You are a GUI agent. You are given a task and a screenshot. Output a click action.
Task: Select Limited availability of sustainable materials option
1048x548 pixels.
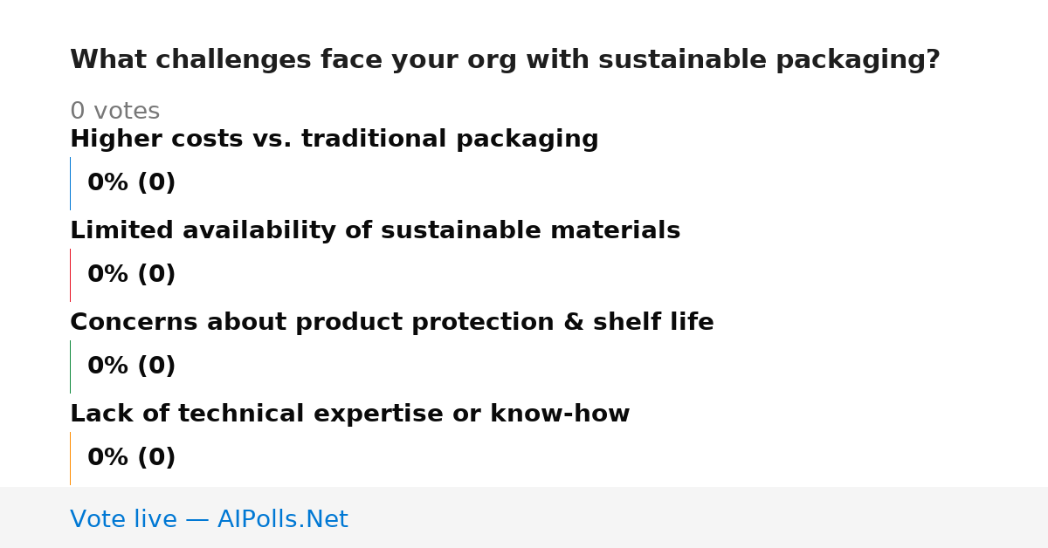(375, 231)
